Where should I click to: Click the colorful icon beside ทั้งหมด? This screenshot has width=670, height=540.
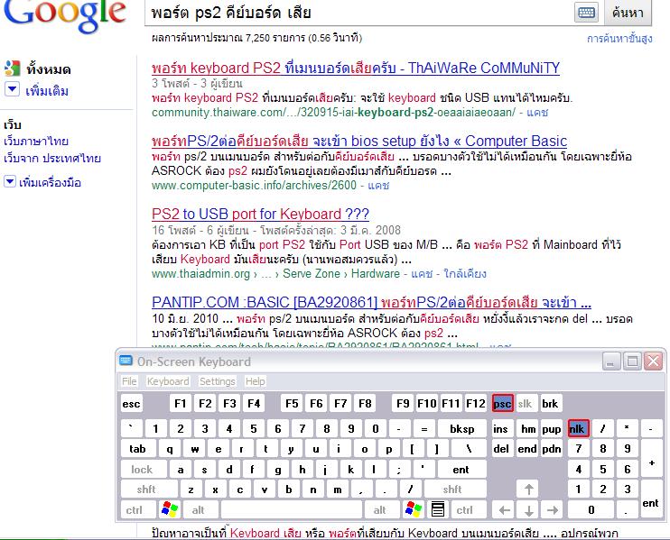coord(13,69)
